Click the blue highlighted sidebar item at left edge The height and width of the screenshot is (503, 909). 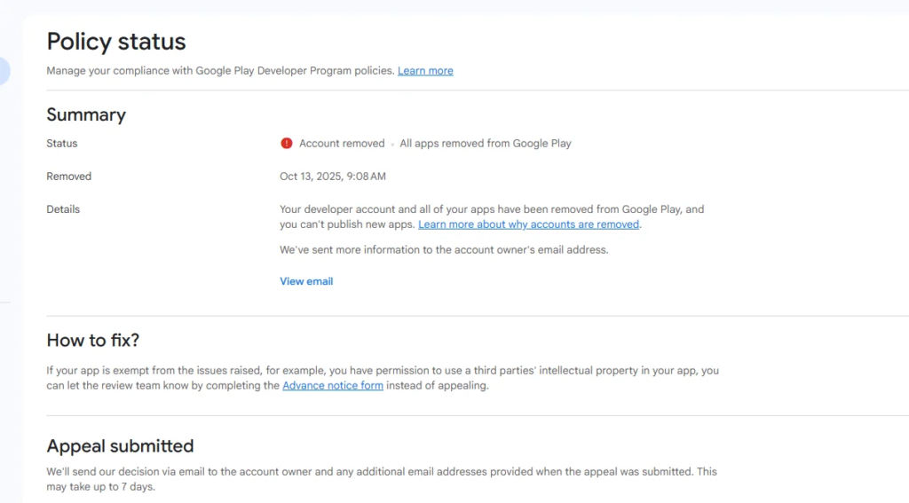[x=4, y=71]
